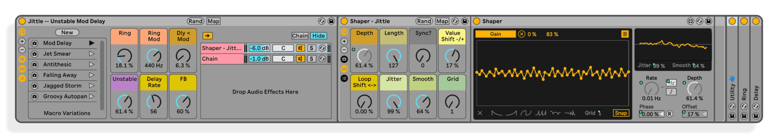Pick the decaying wave shape preset
Viewport: 778px width, 138px height.
[555, 113]
